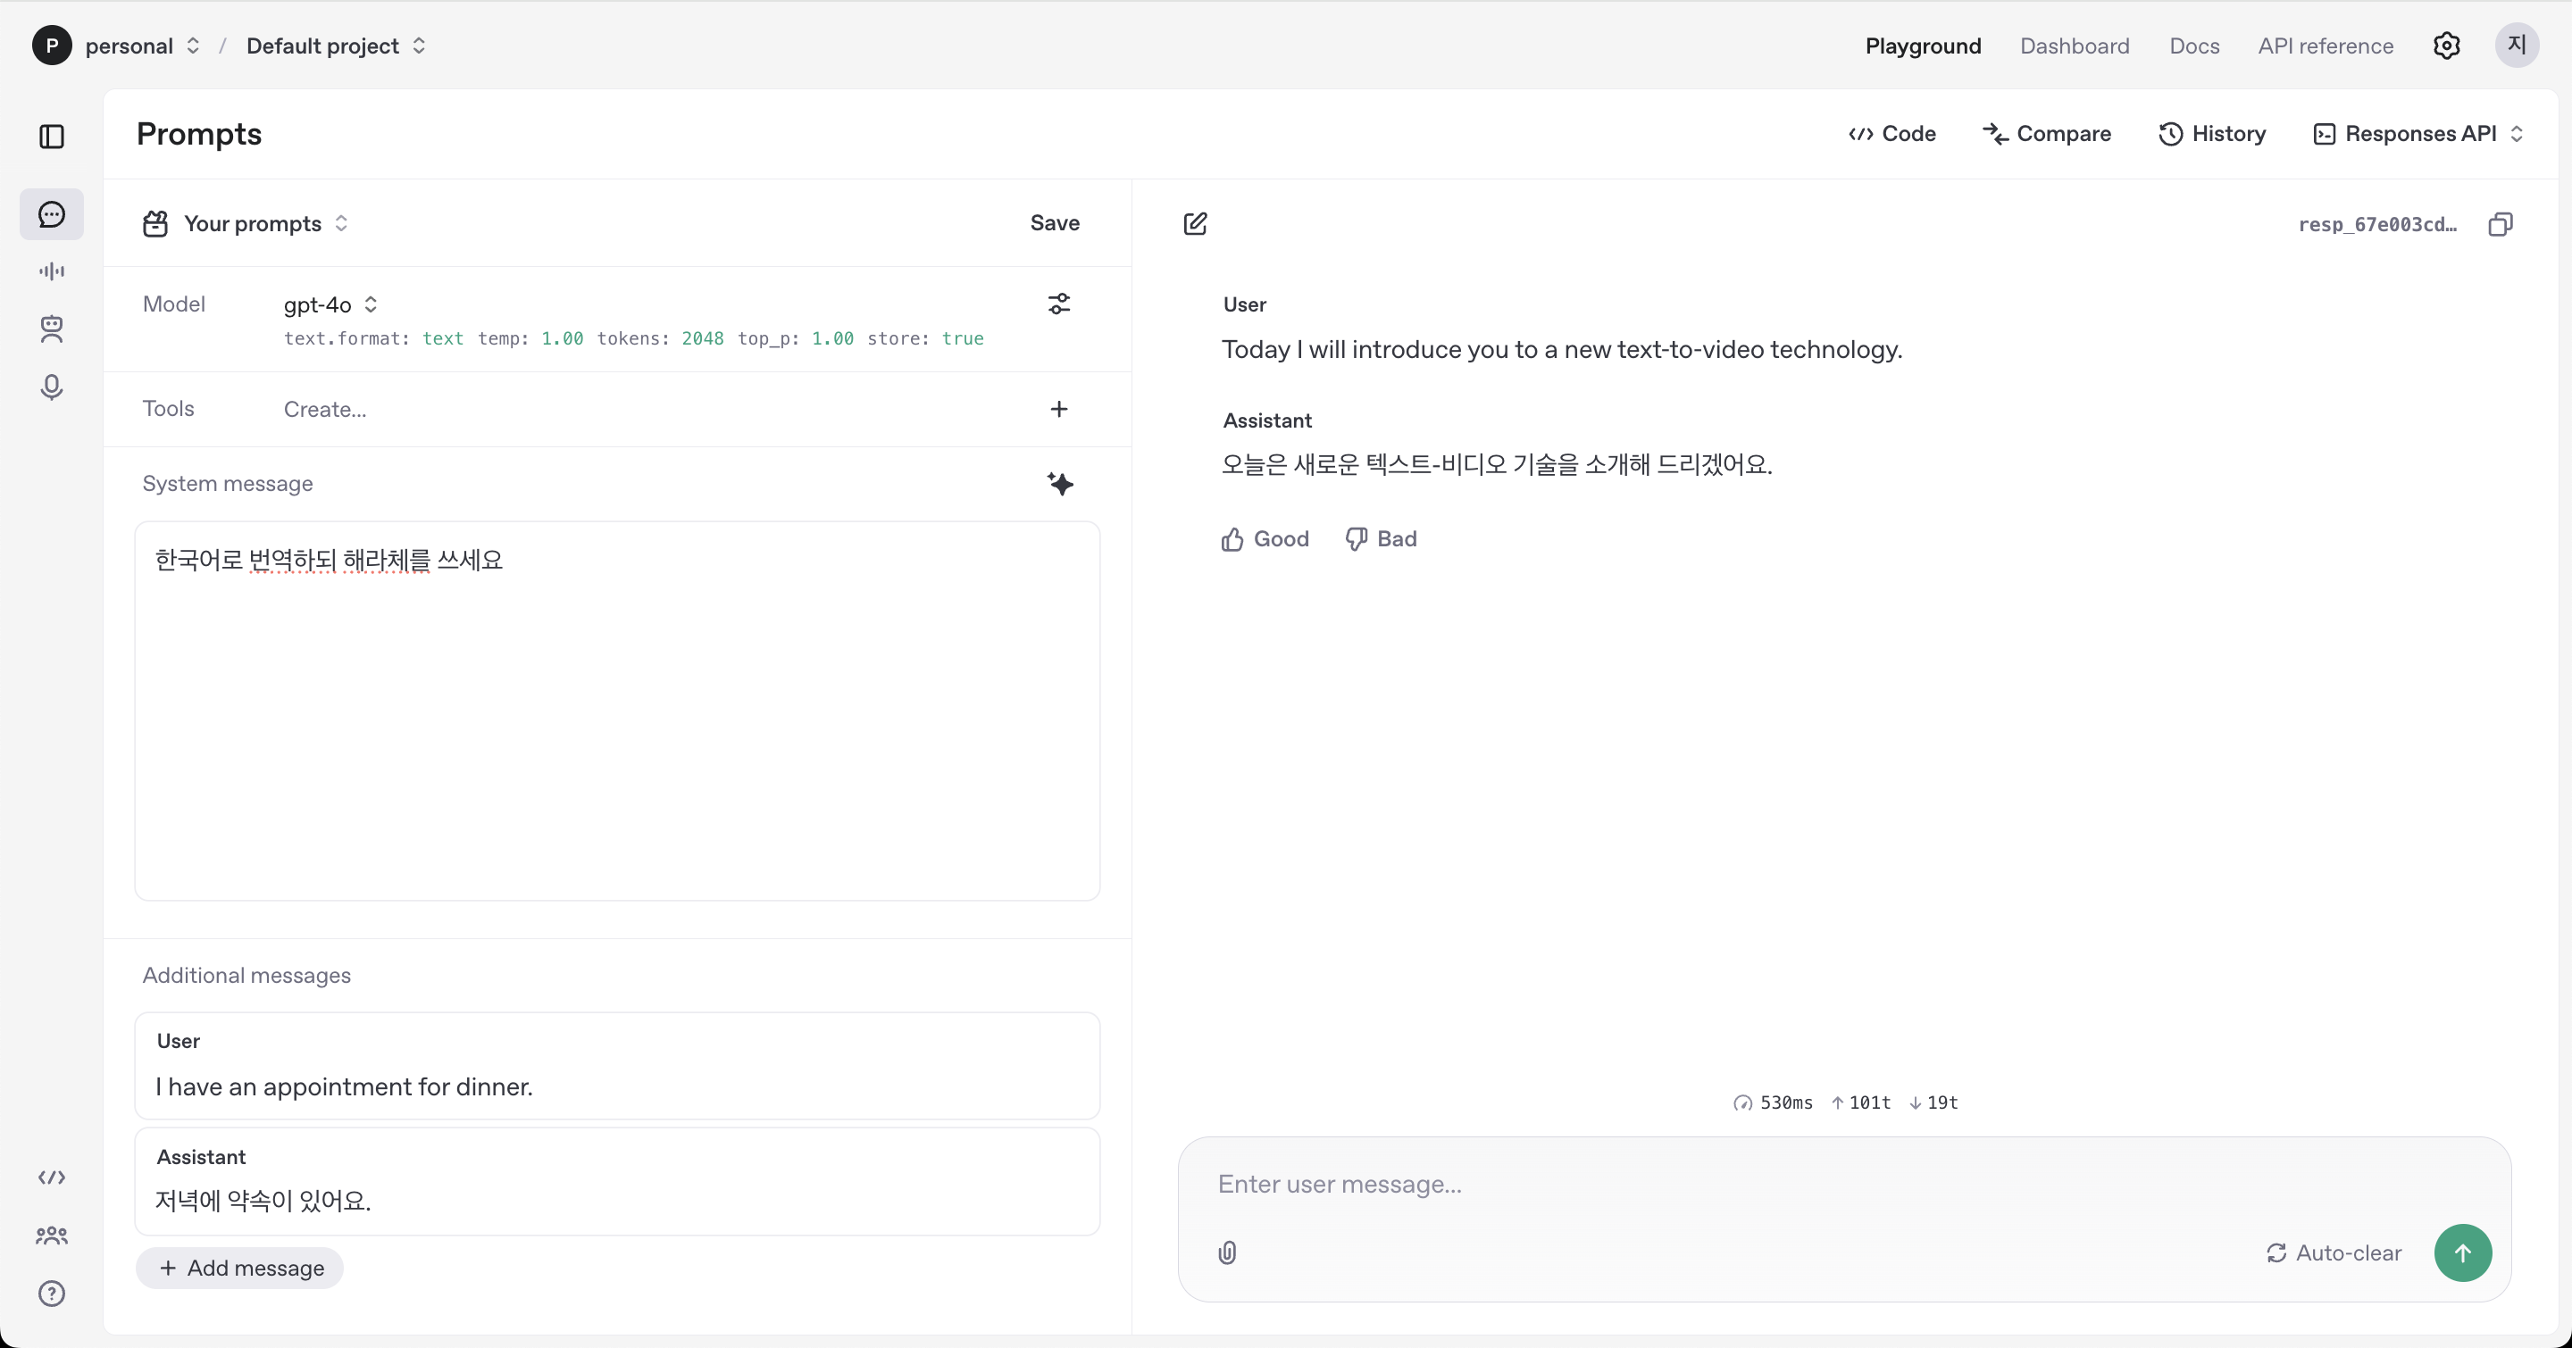The width and height of the screenshot is (2572, 1348).
Task: Click the new chat edit pencil icon
Action: click(1195, 223)
